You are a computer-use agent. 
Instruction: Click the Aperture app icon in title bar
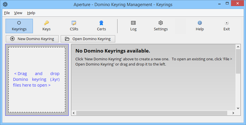pyautogui.click(x=5, y=4)
